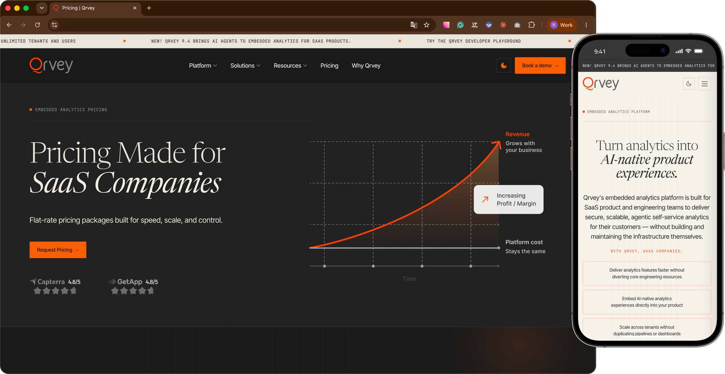Click the Platform cost chart label
The image size is (725, 374).
(524, 242)
